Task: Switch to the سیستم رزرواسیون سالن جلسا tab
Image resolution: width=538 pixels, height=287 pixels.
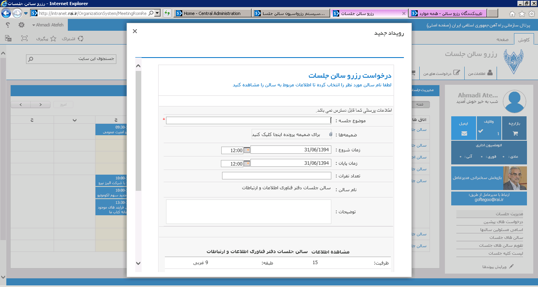Action: pos(291,13)
